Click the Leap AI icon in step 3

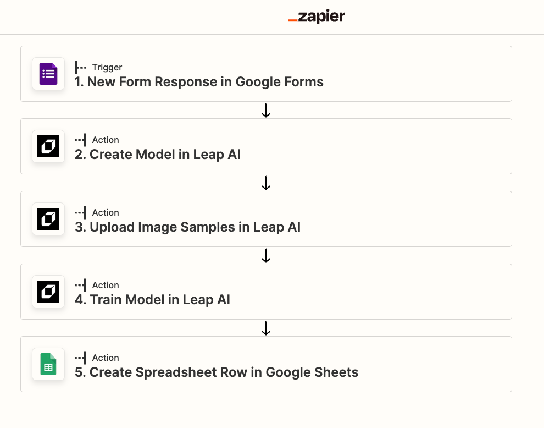[x=48, y=219]
